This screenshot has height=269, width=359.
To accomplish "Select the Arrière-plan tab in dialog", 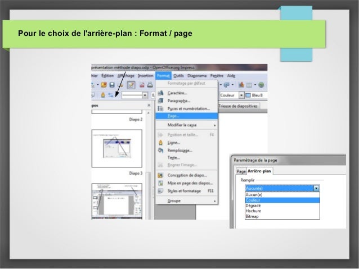I will [x=259, y=171].
